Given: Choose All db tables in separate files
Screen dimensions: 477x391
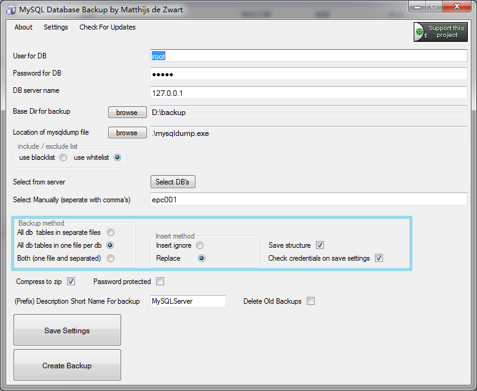Looking at the screenshot, I should (x=111, y=232).
